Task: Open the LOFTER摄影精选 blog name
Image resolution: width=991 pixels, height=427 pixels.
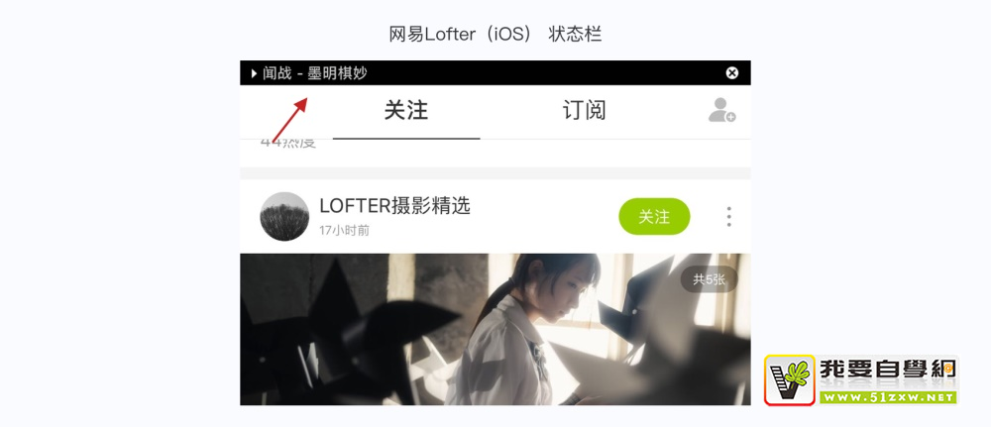Action: 395,206
